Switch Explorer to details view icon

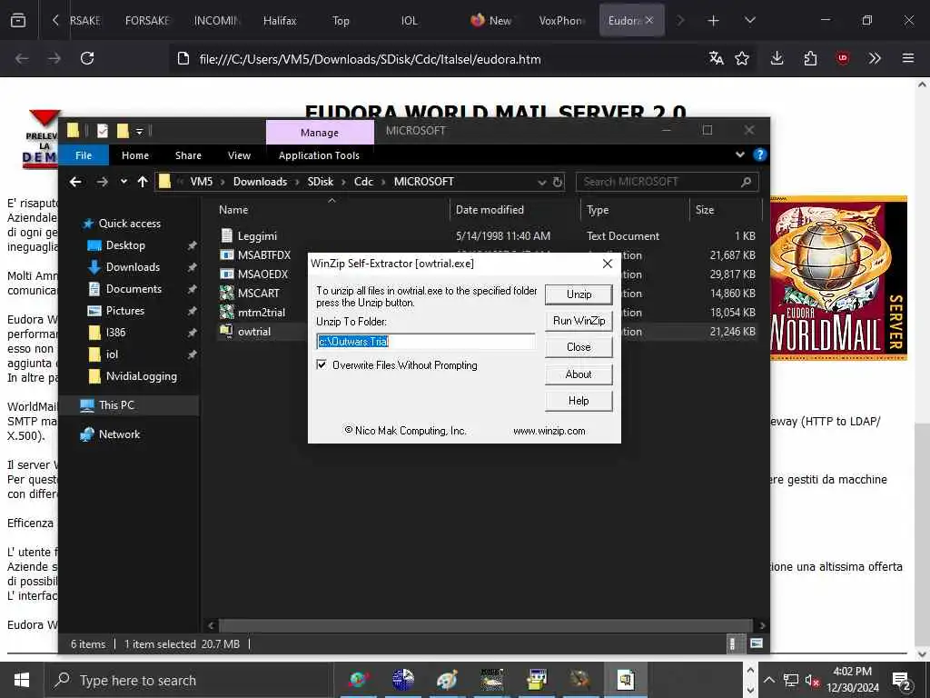[x=733, y=643]
